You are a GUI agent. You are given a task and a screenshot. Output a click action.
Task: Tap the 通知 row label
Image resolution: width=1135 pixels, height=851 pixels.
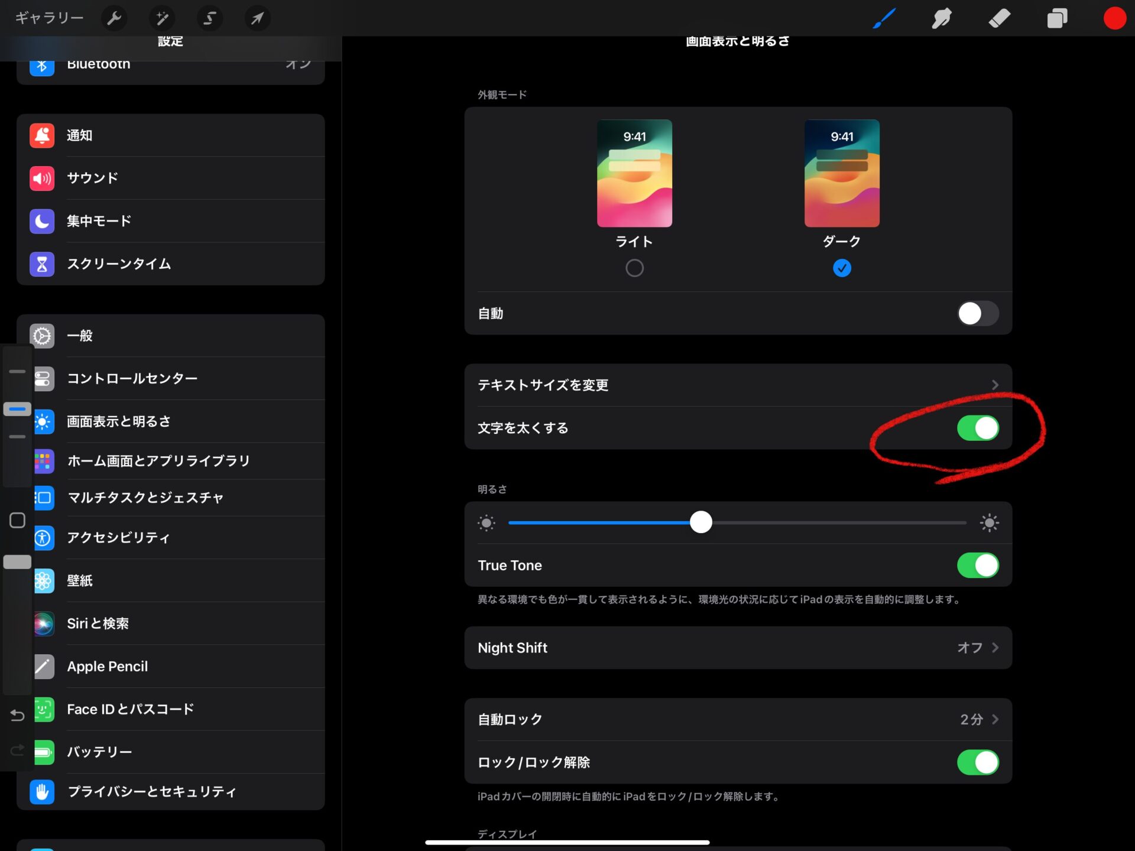(x=79, y=135)
